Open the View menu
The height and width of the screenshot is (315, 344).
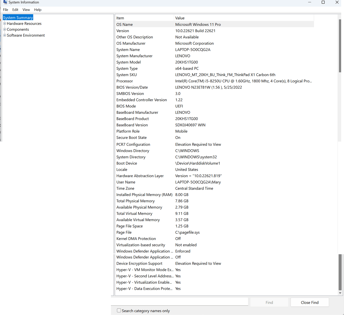(x=26, y=10)
